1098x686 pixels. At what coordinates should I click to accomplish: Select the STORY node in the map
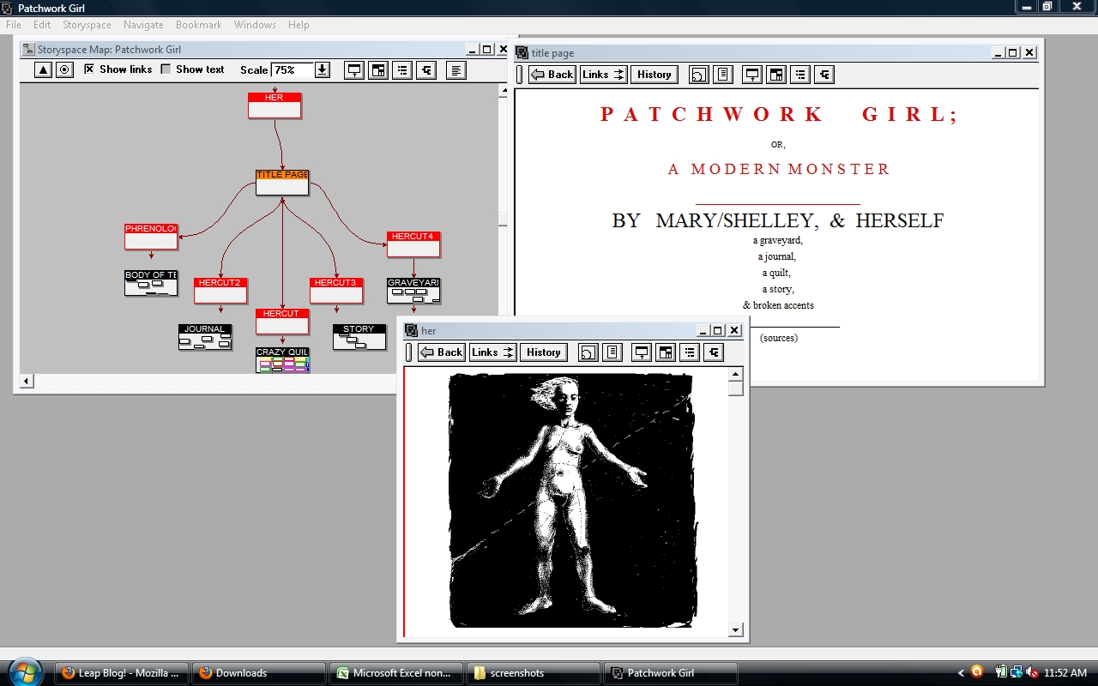[x=359, y=336]
